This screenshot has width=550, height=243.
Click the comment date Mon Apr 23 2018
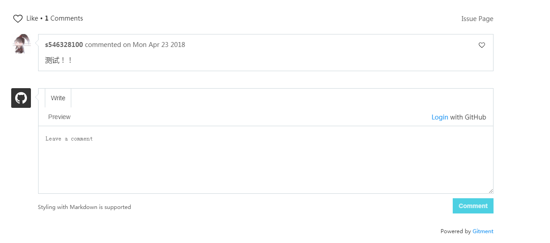159,45
